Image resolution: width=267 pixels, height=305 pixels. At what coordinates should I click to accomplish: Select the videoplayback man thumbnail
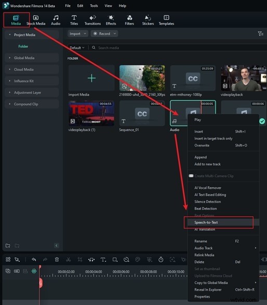(x=244, y=78)
